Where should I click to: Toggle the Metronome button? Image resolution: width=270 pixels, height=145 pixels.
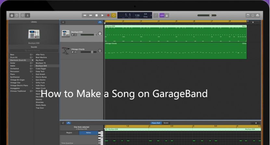[x=167, y=15]
